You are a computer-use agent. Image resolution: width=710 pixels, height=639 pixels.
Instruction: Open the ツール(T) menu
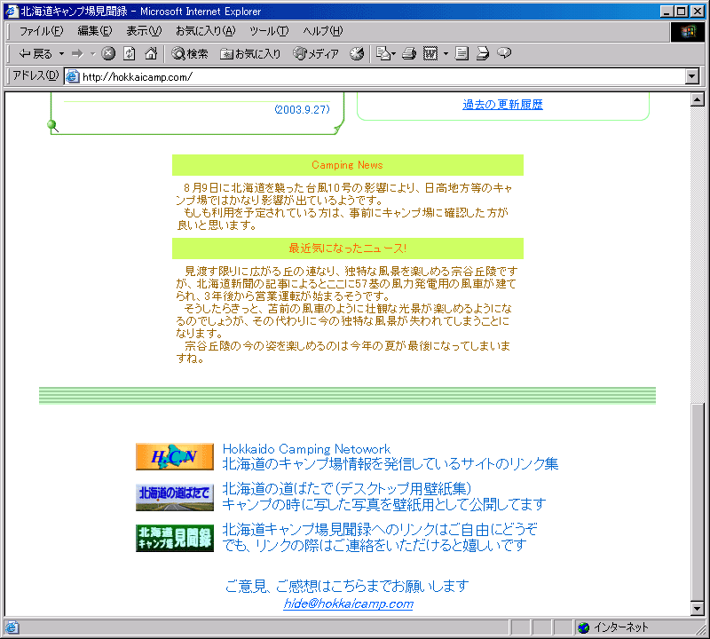click(269, 31)
